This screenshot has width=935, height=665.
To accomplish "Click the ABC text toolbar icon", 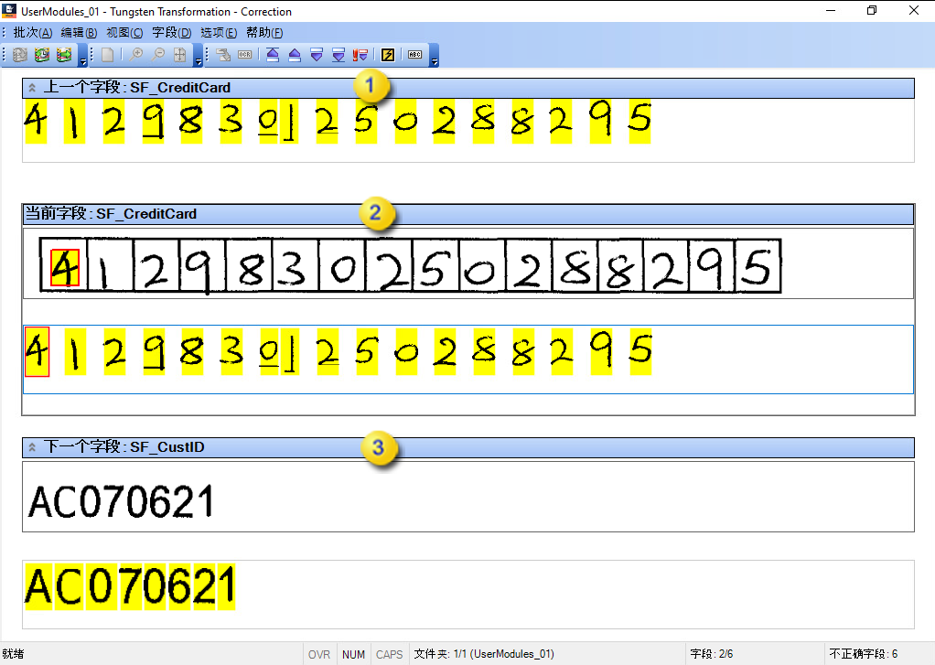I will pyautogui.click(x=414, y=55).
